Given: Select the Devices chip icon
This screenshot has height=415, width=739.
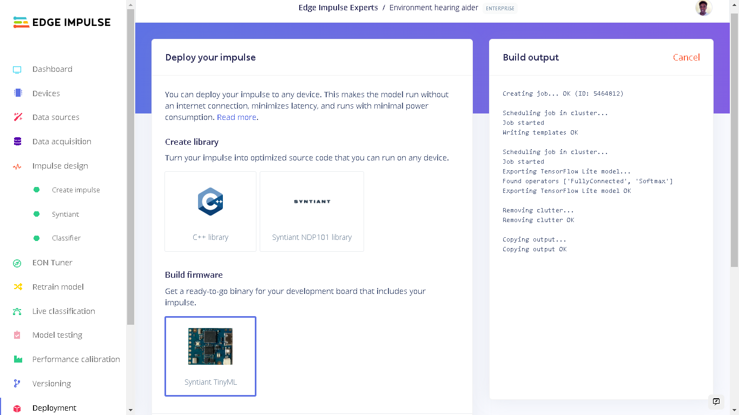Looking at the screenshot, I should coord(18,93).
